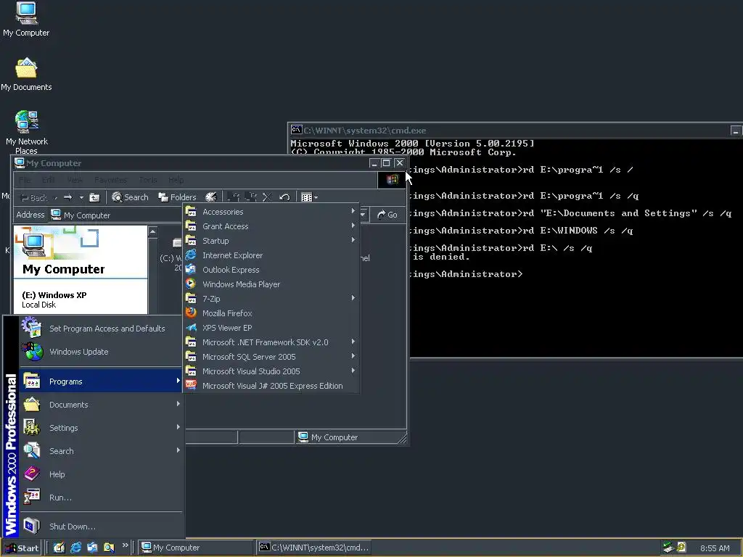Switch to My Computer taskbar button
Viewport: 743px width, 557px height.
click(196, 548)
